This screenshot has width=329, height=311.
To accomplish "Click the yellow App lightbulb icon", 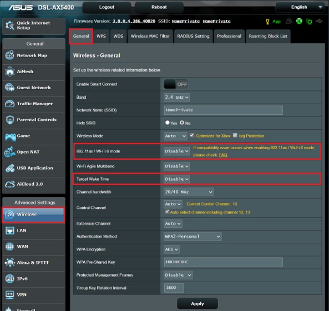I will pos(267,22).
